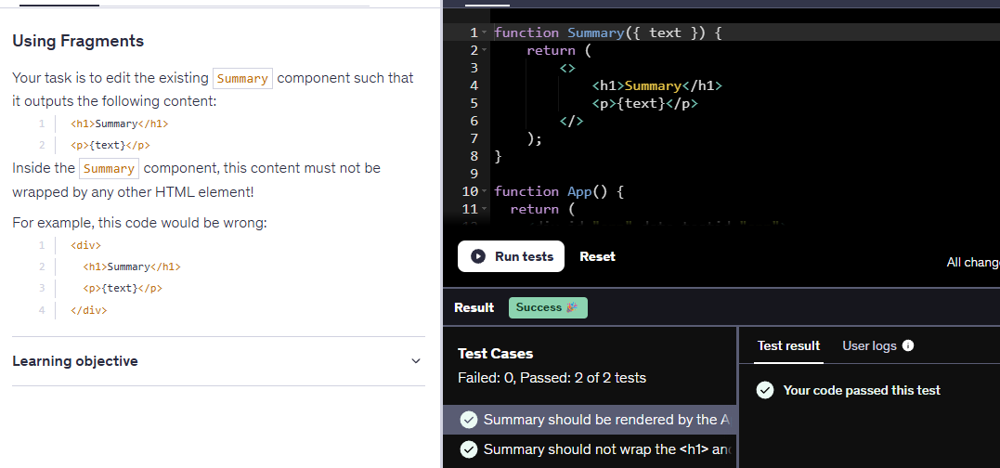The image size is (1000, 468).
Task: Open the User logs tab
Action: point(869,345)
